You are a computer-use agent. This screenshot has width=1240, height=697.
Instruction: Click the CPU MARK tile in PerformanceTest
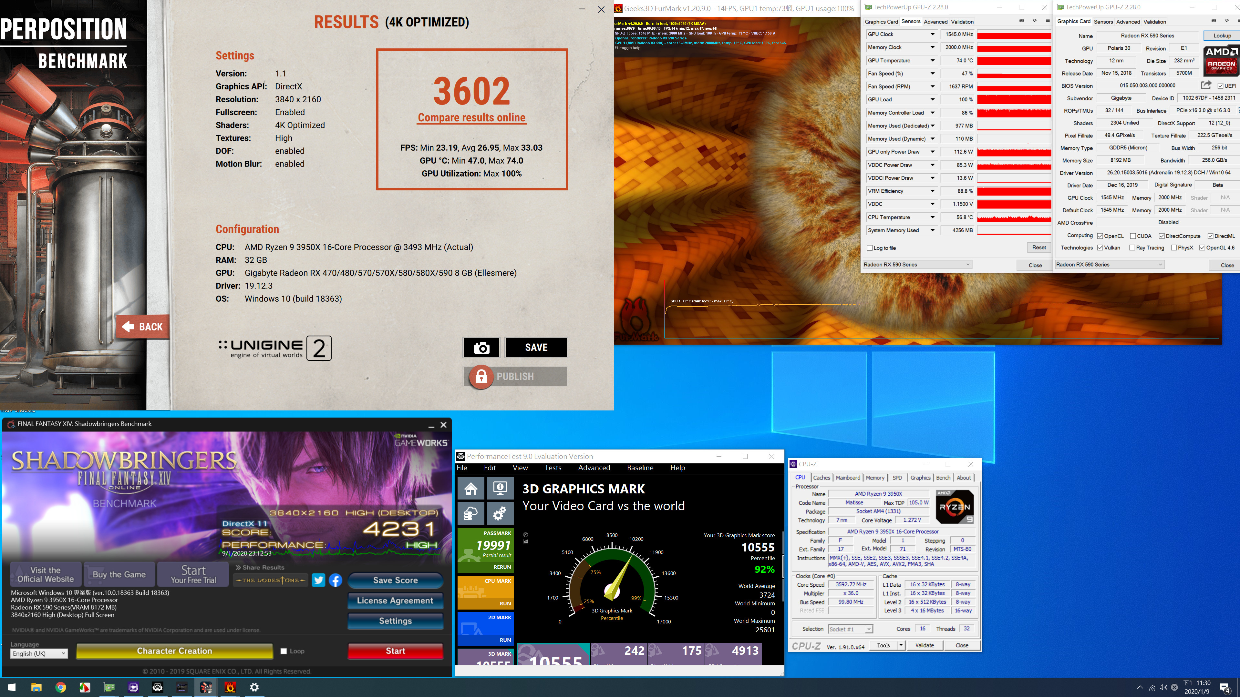(x=486, y=593)
